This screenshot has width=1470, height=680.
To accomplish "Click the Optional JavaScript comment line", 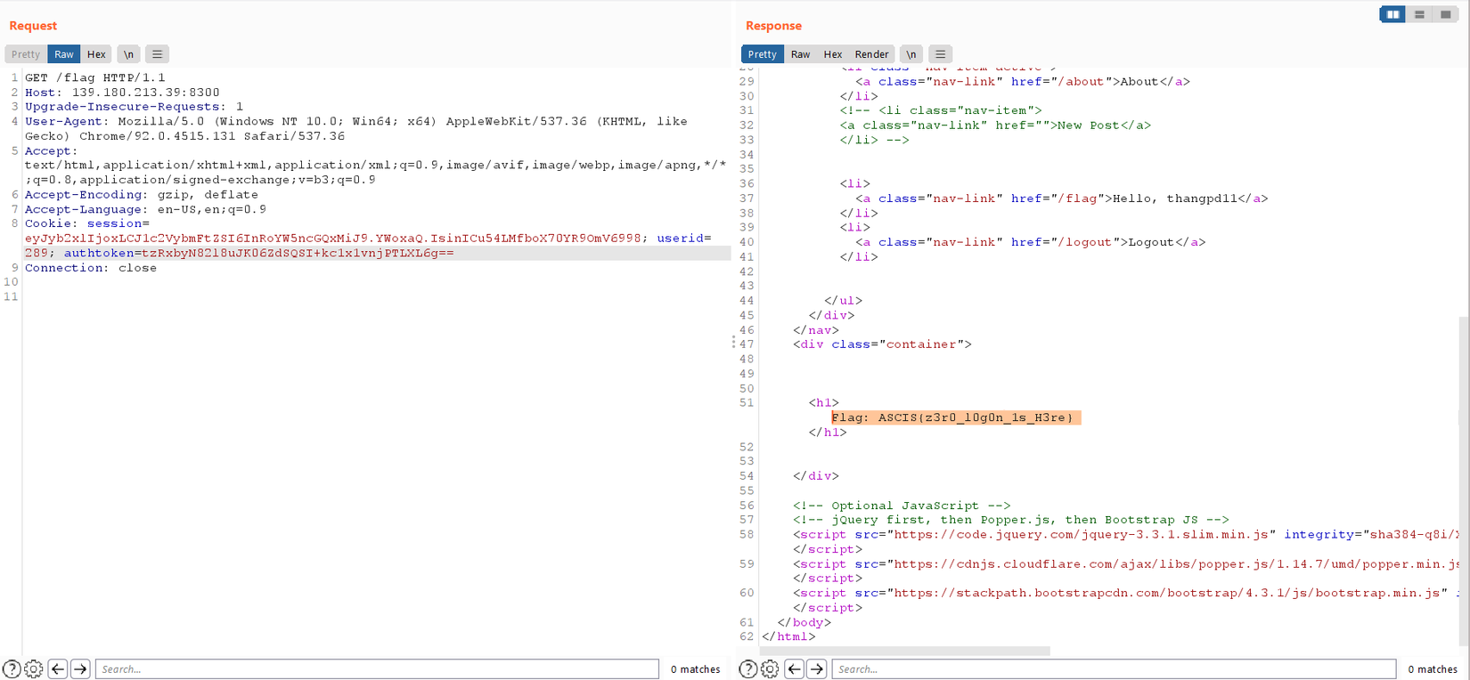I will [902, 506].
